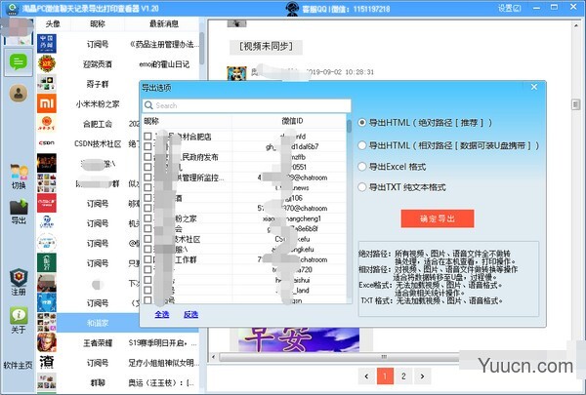Check the box for 术社区 row

coord(147,239)
